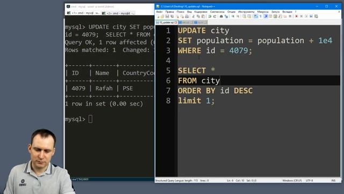Click the Close All toolbar icon
This screenshot has height=194, width=344.
tap(182, 16)
